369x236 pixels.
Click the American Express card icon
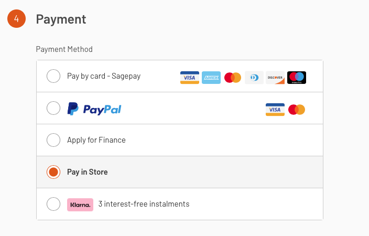tap(211, 78)
